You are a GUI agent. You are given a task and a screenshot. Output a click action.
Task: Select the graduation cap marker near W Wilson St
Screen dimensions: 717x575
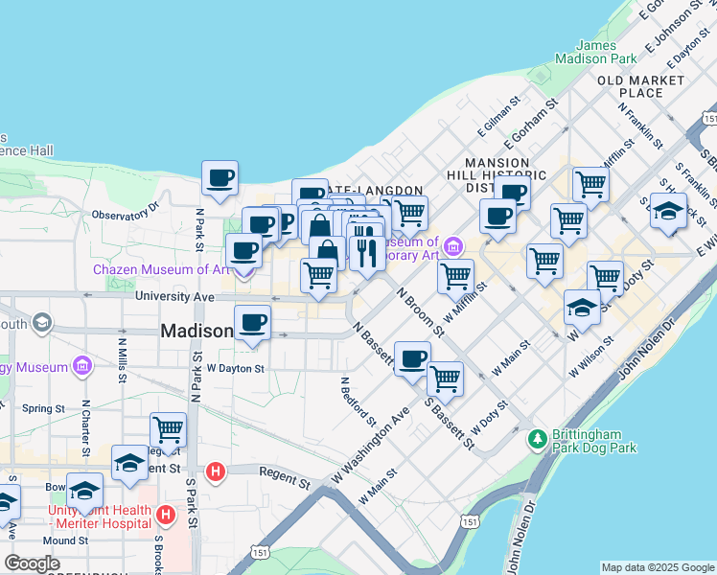[582, 308]
